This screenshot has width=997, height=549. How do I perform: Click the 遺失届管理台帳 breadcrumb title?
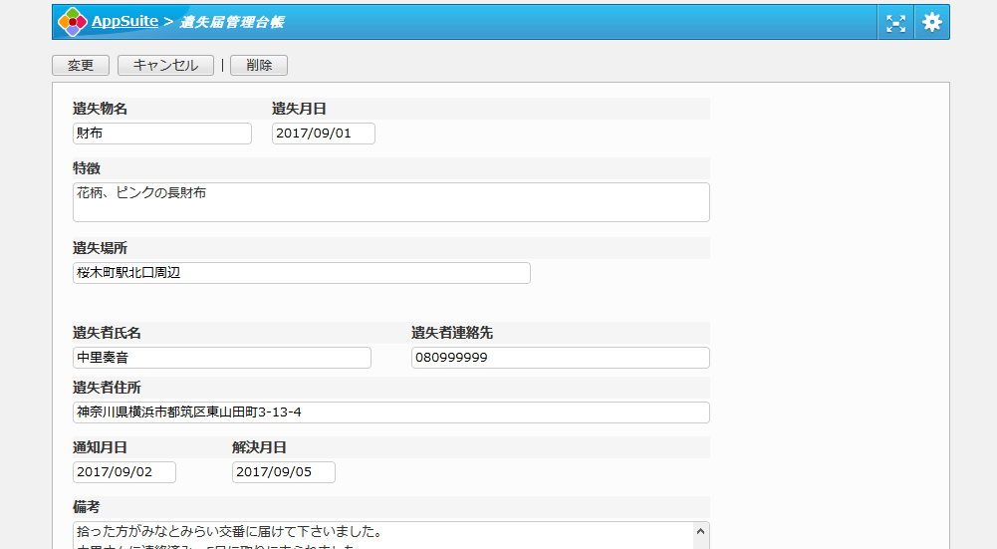coord(231,22)
